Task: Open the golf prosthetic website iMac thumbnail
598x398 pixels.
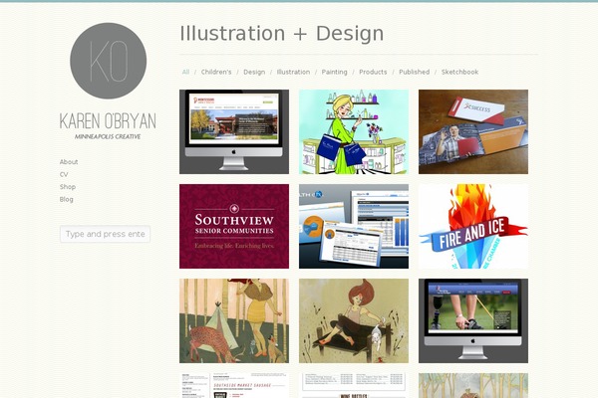Action: [x=473, y=320]
